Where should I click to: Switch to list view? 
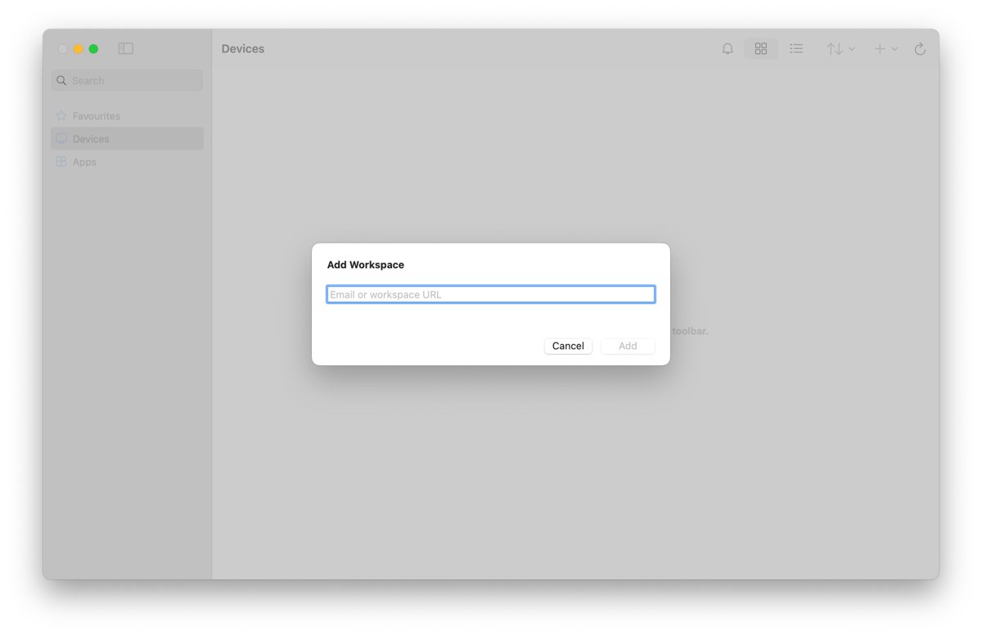click(796, 49)
